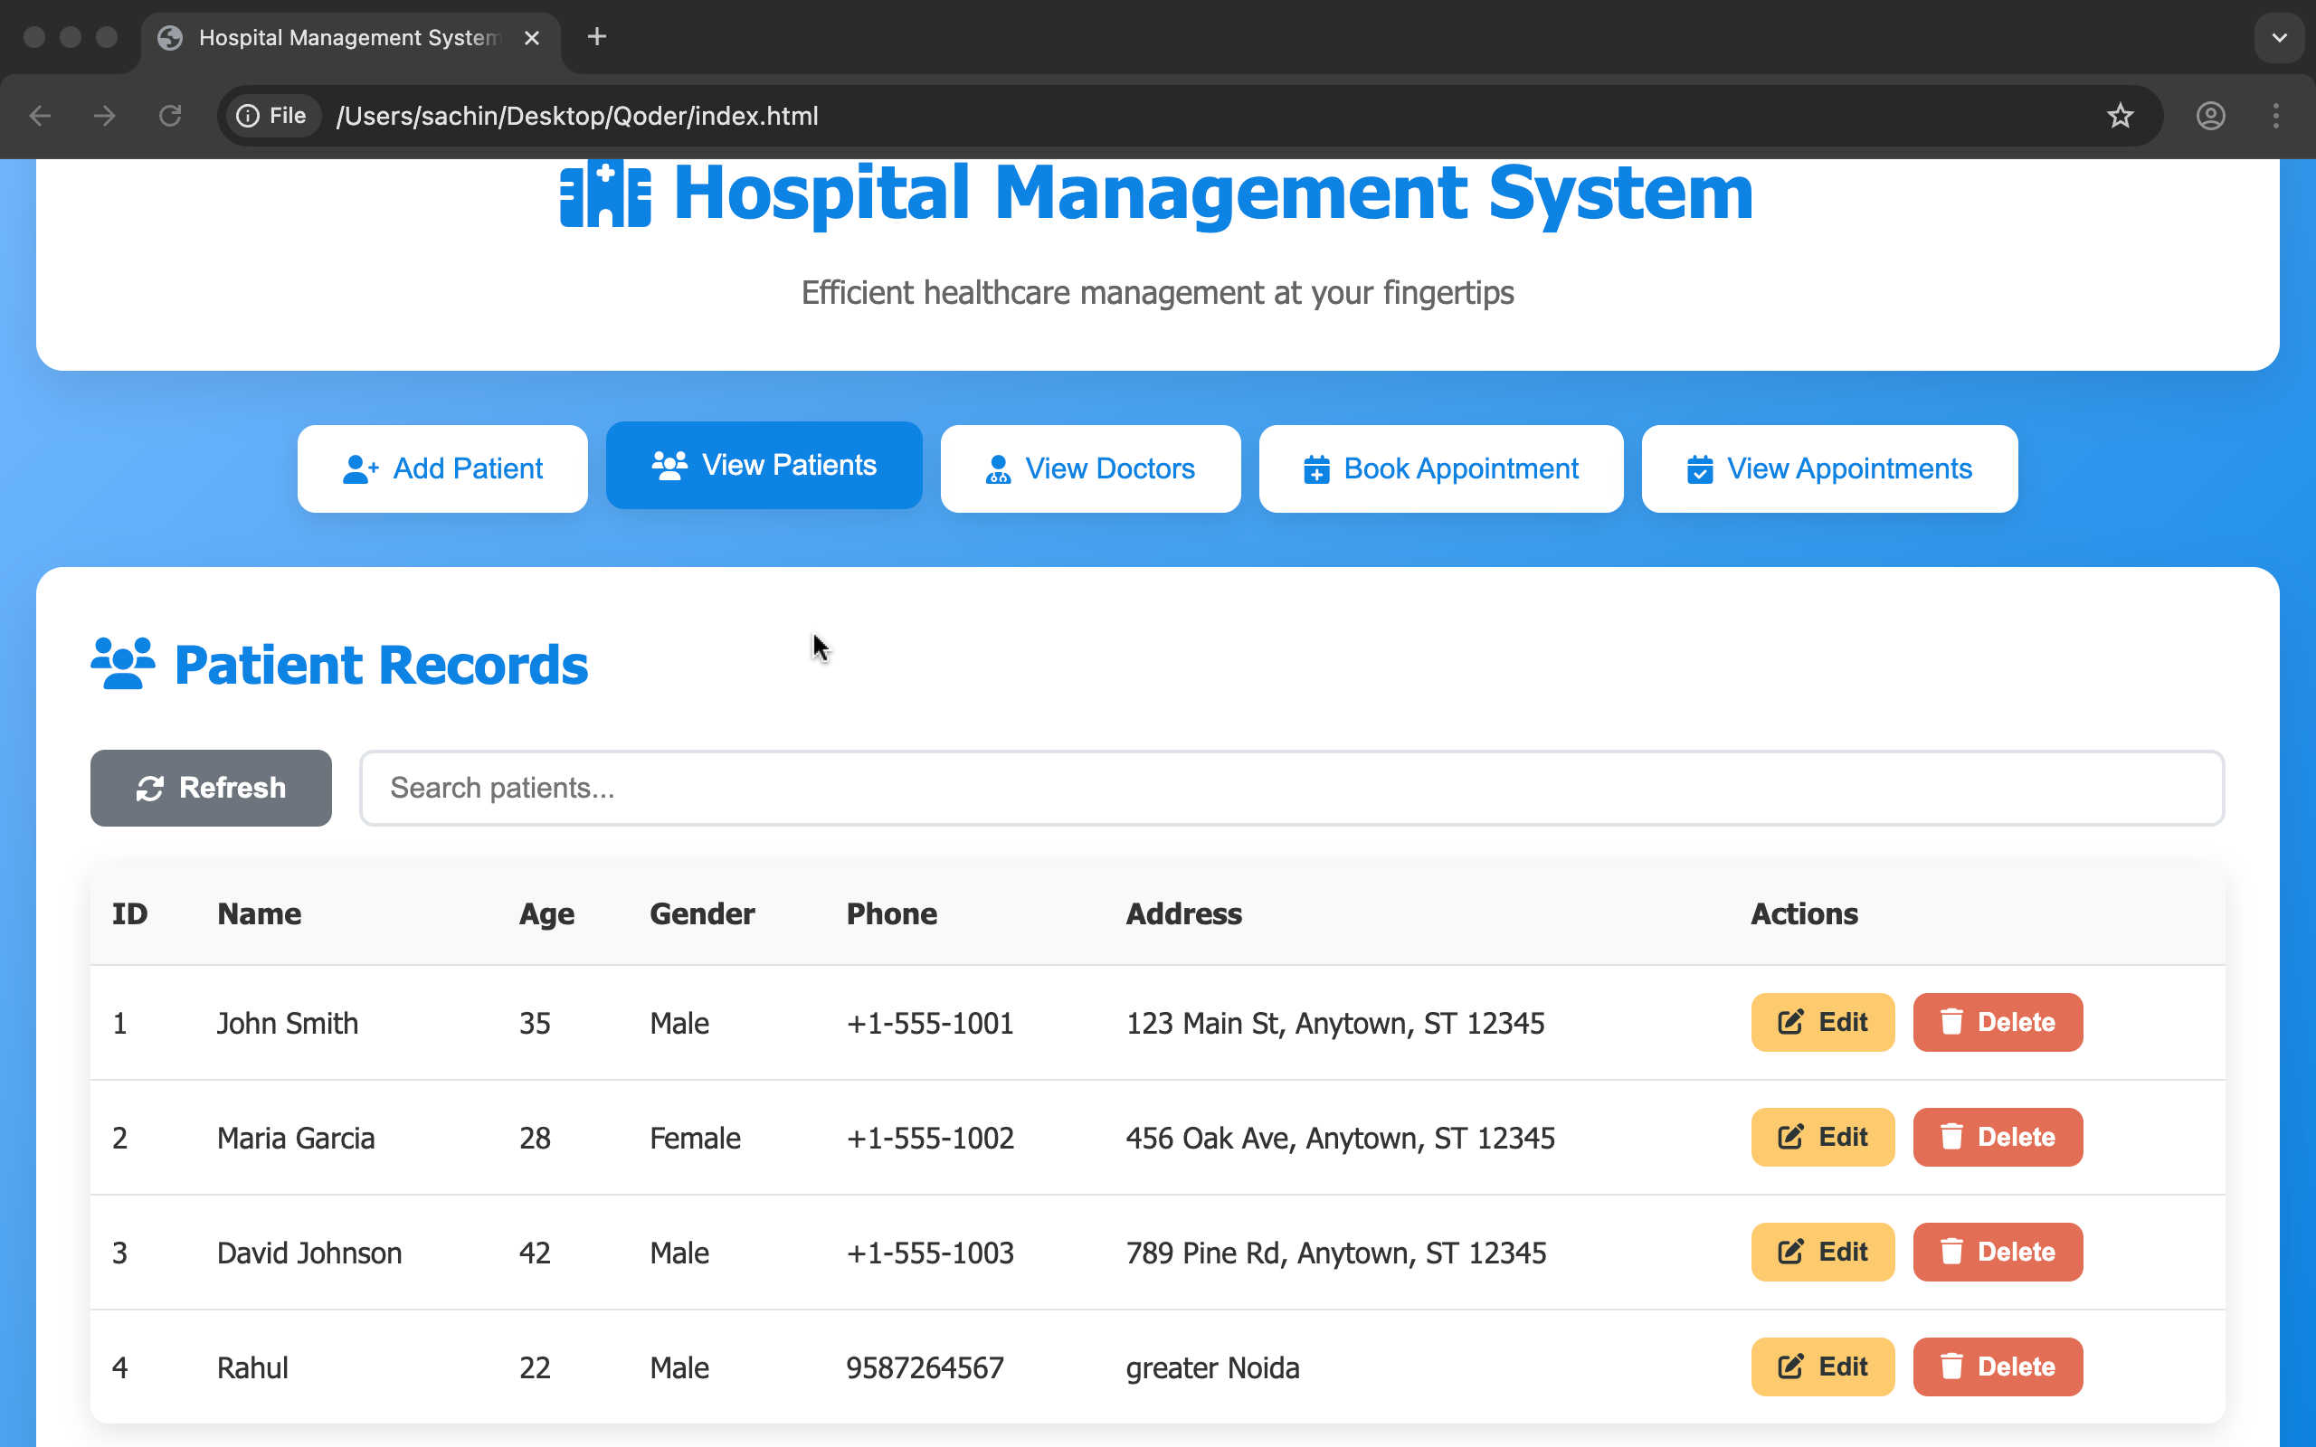2316x1447 pixels.
Task: Switch to View Doctors tab
Action: click(1090, 469)
